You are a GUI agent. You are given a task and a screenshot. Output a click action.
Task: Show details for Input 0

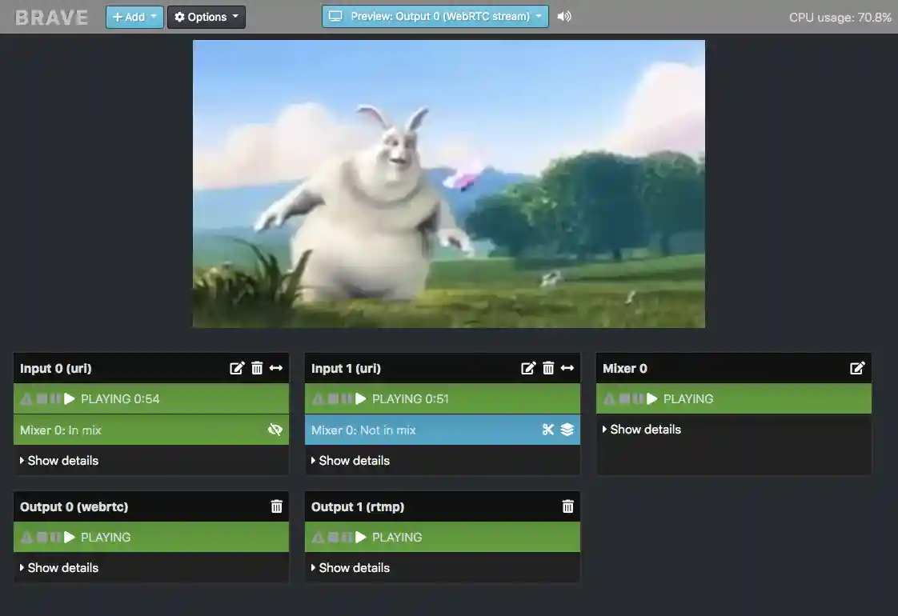(58, 460)
